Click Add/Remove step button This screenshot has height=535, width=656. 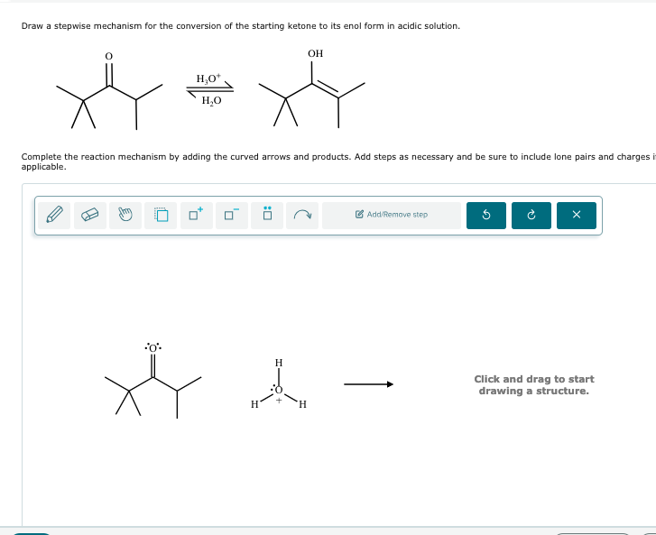392,216
